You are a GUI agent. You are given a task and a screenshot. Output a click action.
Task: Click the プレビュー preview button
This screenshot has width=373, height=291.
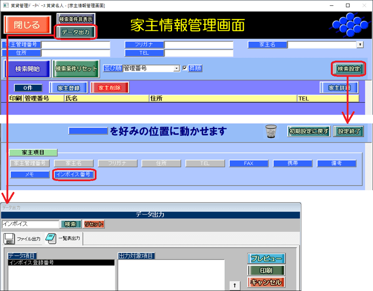(x=266, y=259)
